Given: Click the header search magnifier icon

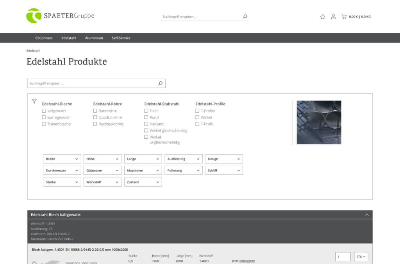Looking at the screenshot, I should click(x=245, y=16).
